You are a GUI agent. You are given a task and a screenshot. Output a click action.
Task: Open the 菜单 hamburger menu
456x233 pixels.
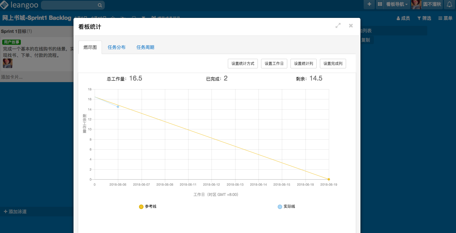445,19
